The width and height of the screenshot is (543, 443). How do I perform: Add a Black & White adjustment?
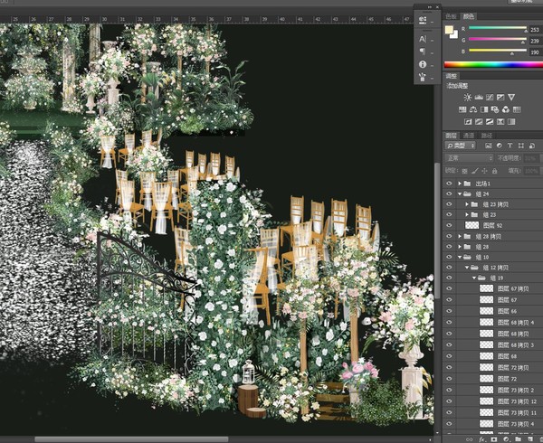pos(484,109)
